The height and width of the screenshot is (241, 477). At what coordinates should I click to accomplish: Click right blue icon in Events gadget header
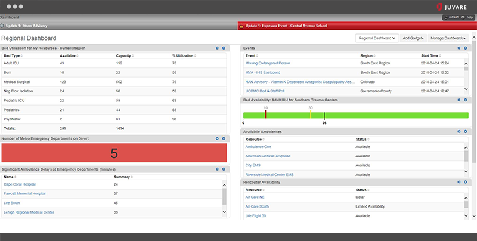tap(466, 48)
